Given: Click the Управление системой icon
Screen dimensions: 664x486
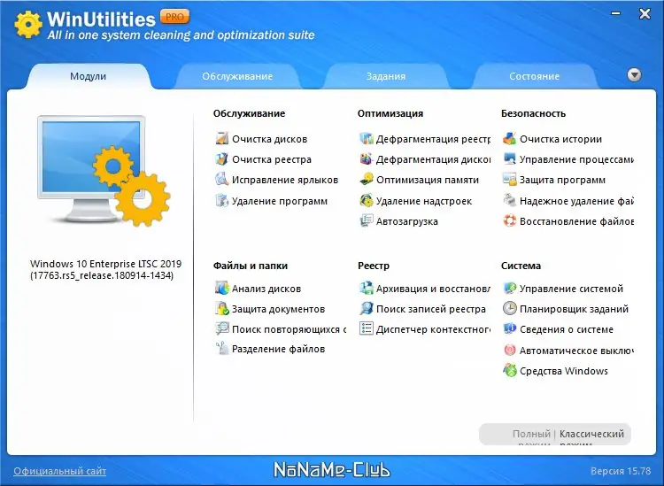Looking at the screenshot, I should point(509,288).
